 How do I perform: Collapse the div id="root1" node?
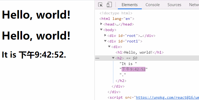[105, 41]
